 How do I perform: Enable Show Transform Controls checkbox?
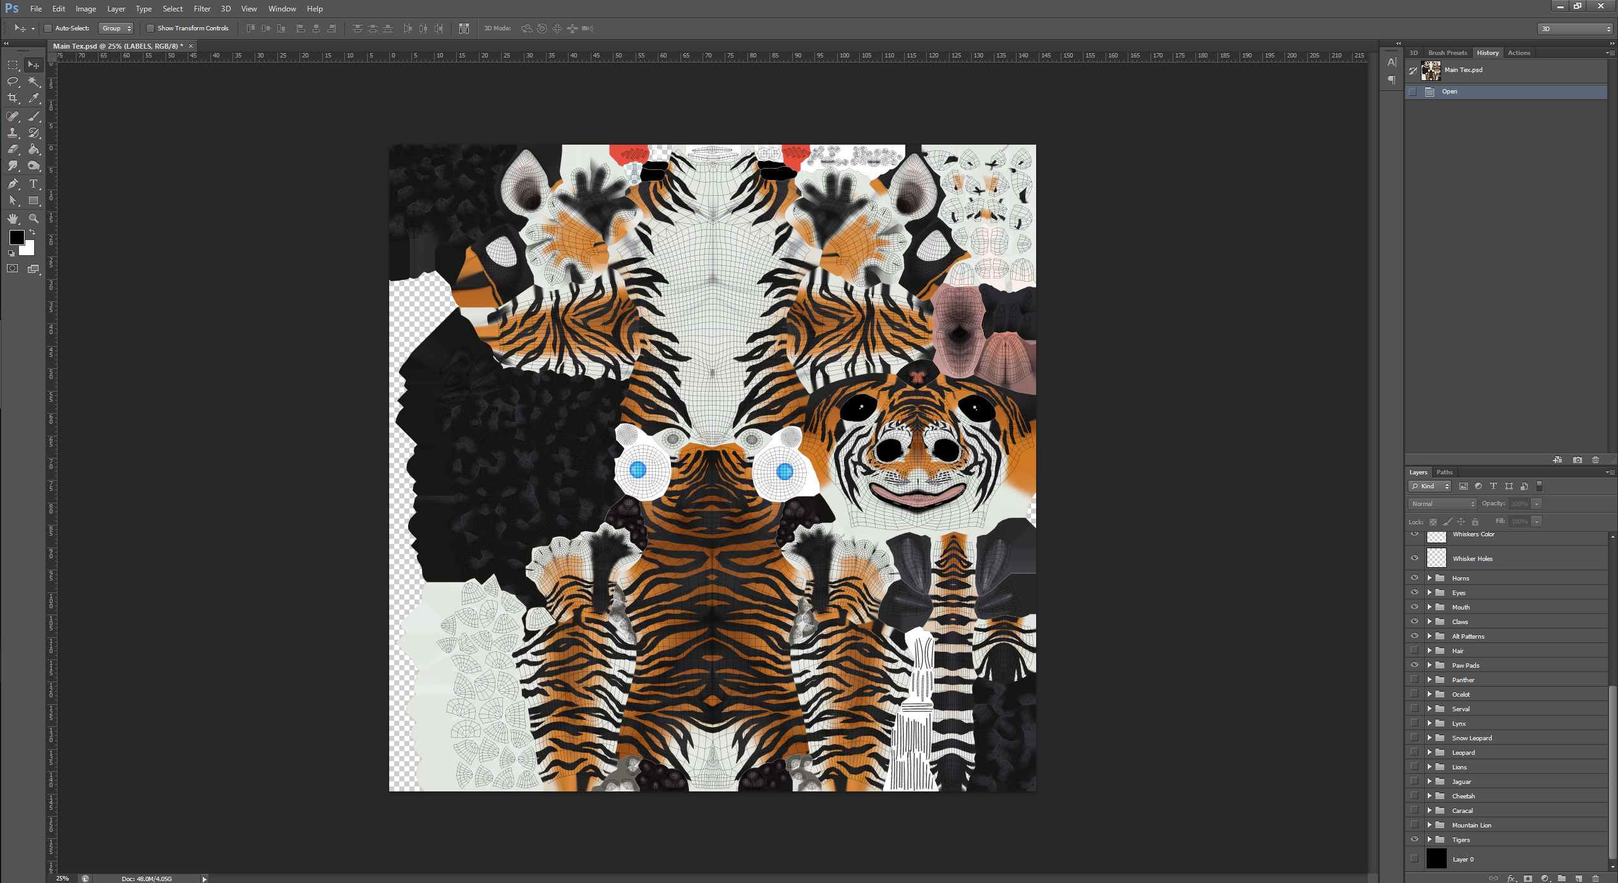click(x=150, y=28)
